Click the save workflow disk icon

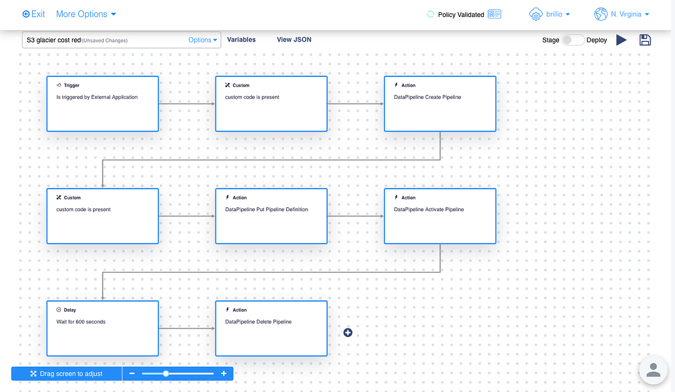point(645,40)
